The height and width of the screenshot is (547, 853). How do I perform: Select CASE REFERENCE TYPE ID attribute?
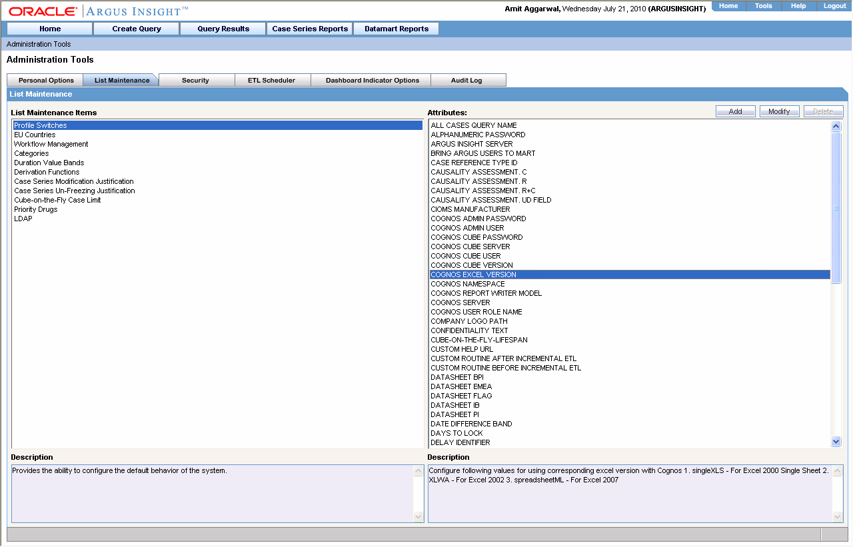point(630,163)
